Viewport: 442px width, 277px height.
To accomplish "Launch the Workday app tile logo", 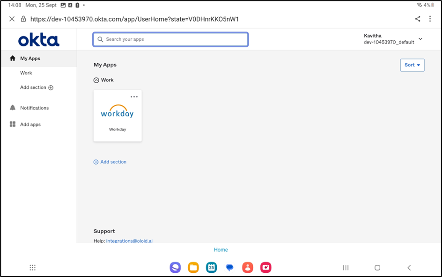I will (117, 111).
